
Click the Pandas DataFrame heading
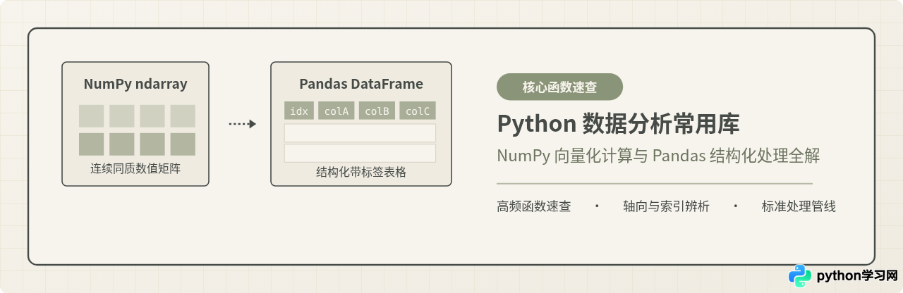tap(361, 84)
